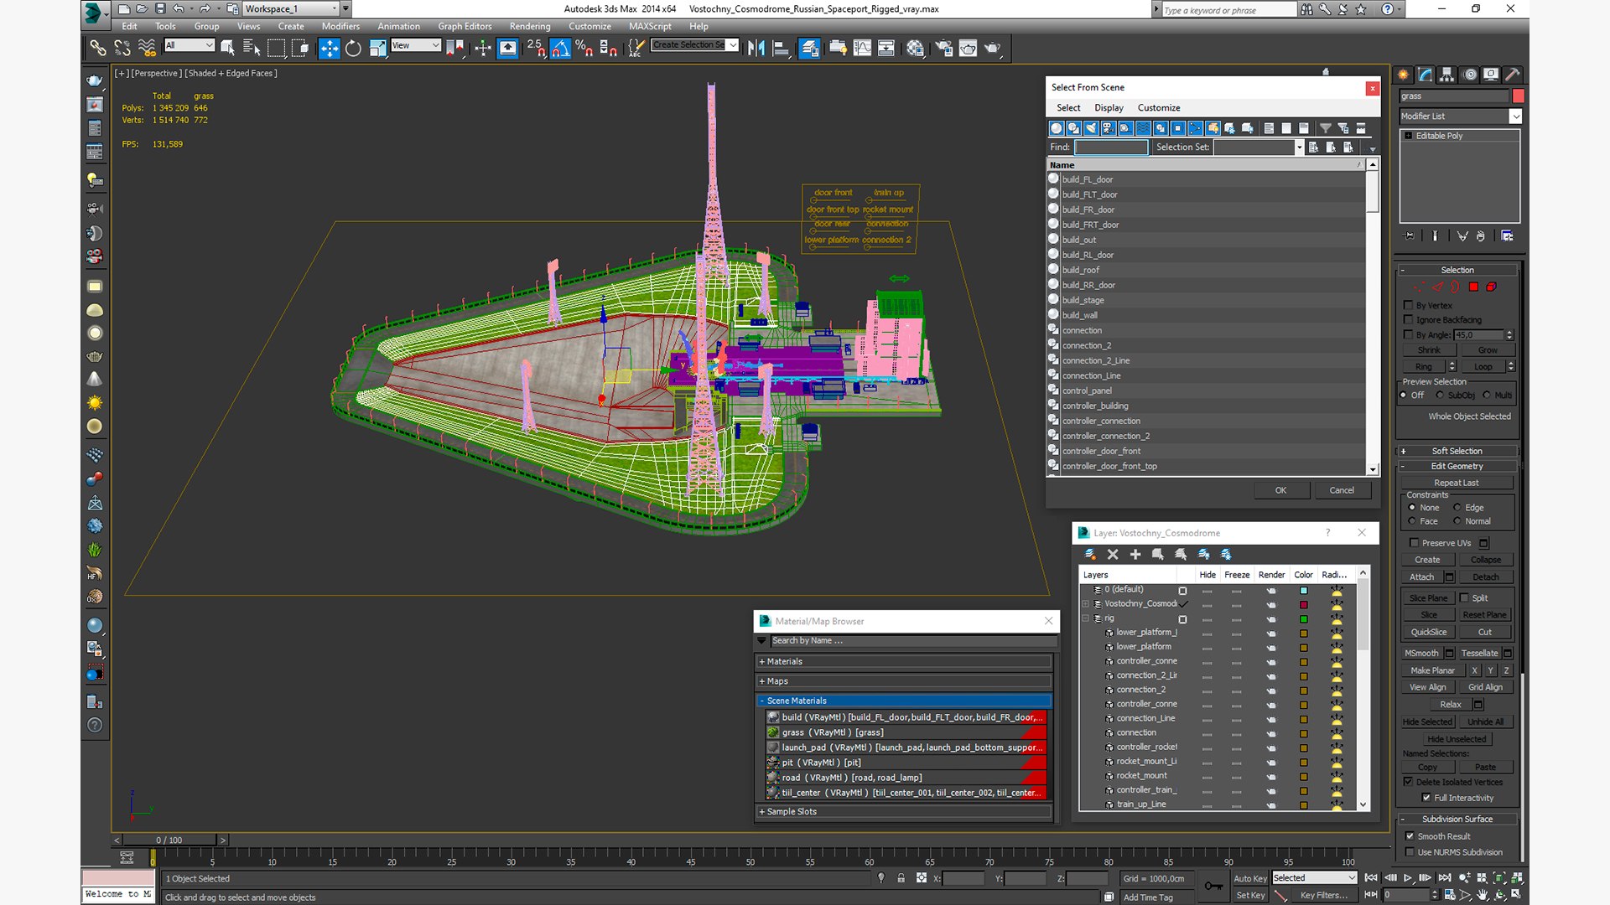This screenshot has width=1610, height=905.
Task: Click the Unlink Selection icon
Action: click(122, 48)
